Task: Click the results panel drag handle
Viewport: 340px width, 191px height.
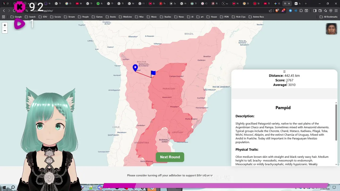Action: point(284,72)
